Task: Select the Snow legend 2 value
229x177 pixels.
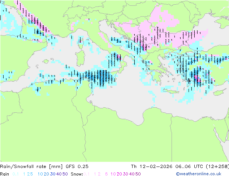Action: click(x=99, y=174)
